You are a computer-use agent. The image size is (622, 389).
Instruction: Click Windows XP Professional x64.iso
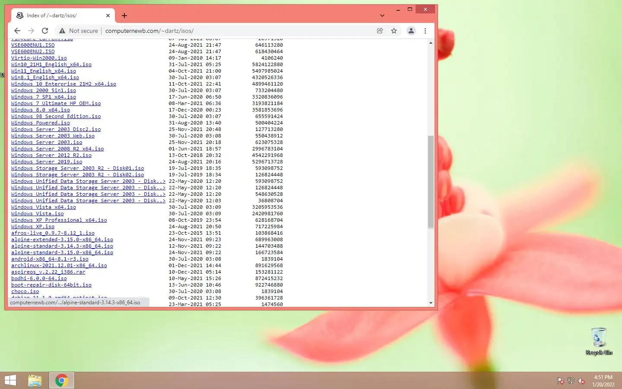(x=59, y=220)
